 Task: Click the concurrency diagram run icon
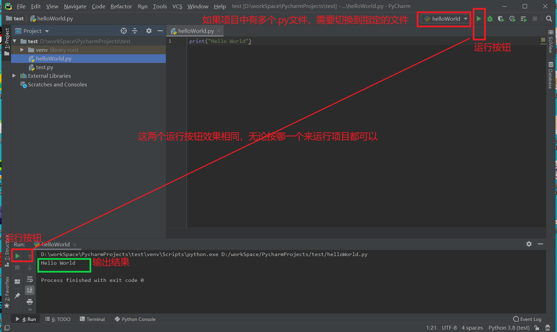pyautogui.click(x=524, y=19)
